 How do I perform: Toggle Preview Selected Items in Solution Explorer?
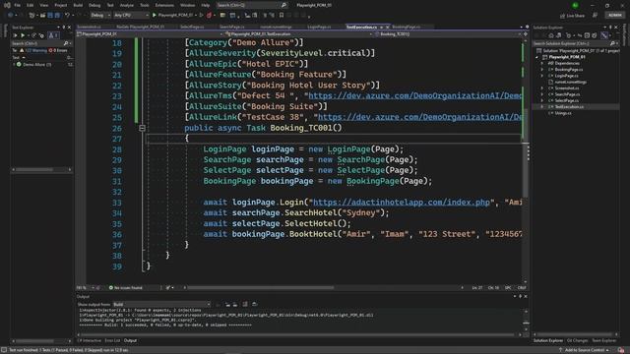604,35
